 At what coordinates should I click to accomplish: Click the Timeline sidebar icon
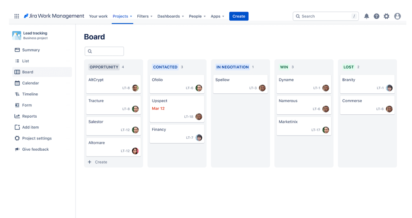click(x=17, y=94)
